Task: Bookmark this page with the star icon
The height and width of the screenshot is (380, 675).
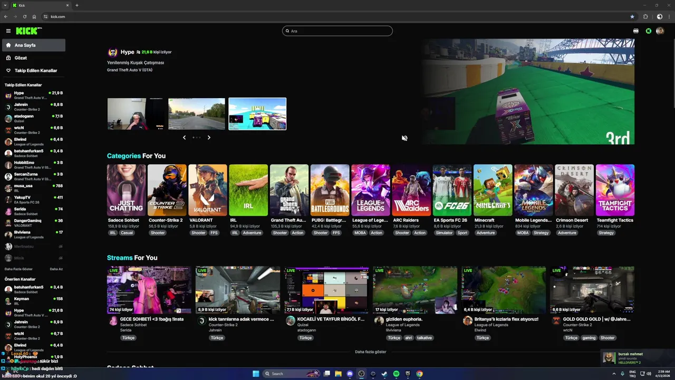Action: click(x=632, y=16)
